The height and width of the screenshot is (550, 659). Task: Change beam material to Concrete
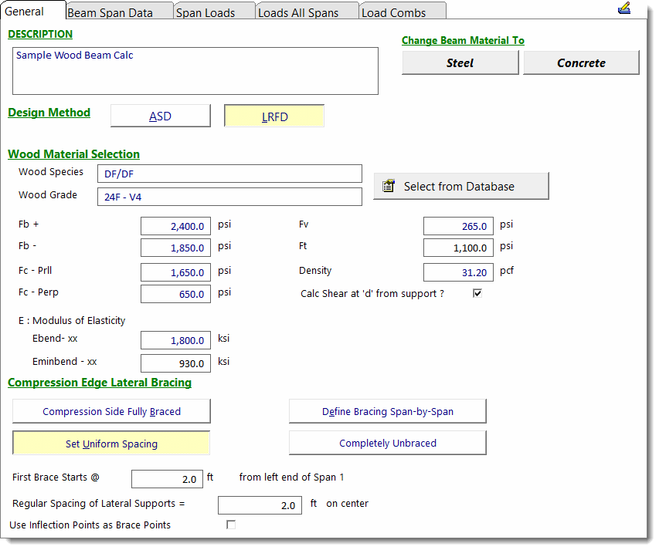[581, 62]
